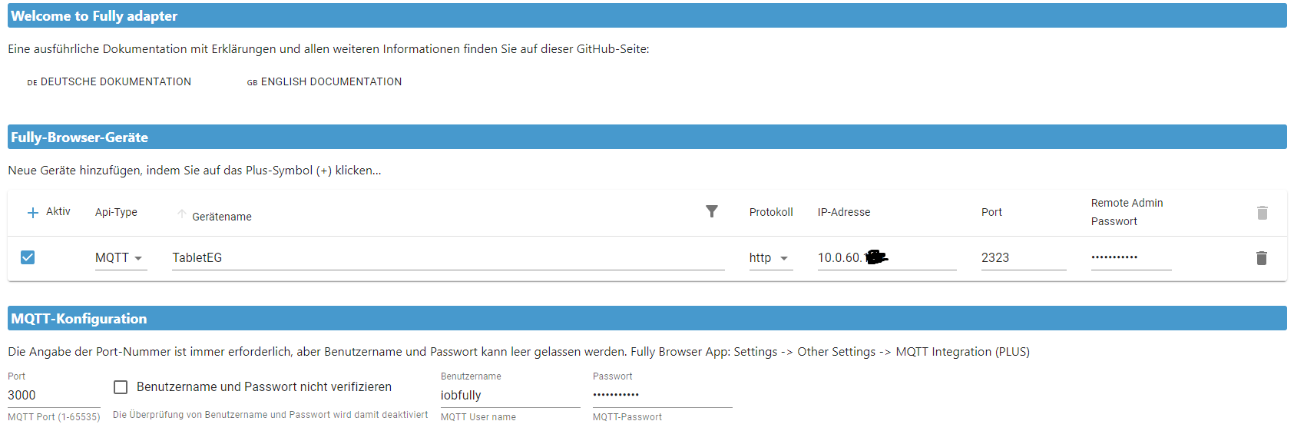Delete the TabletEG device row
The image size is (1294, 431).
[1261, 258]
